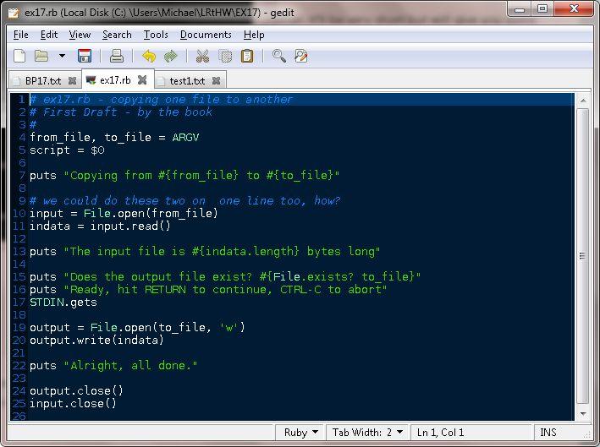This screenshot has height=447, width=600.
Task: Open the Edit menu
Action: 49,35
